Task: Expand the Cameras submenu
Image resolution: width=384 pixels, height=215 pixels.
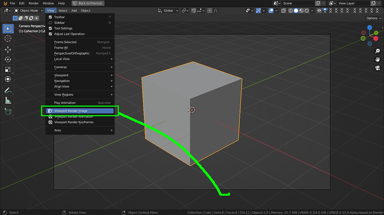Action: tap(80, 67)
